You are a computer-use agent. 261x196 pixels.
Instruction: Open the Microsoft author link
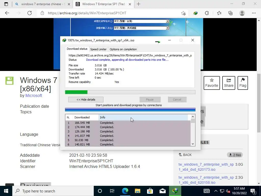coord(34,95)
